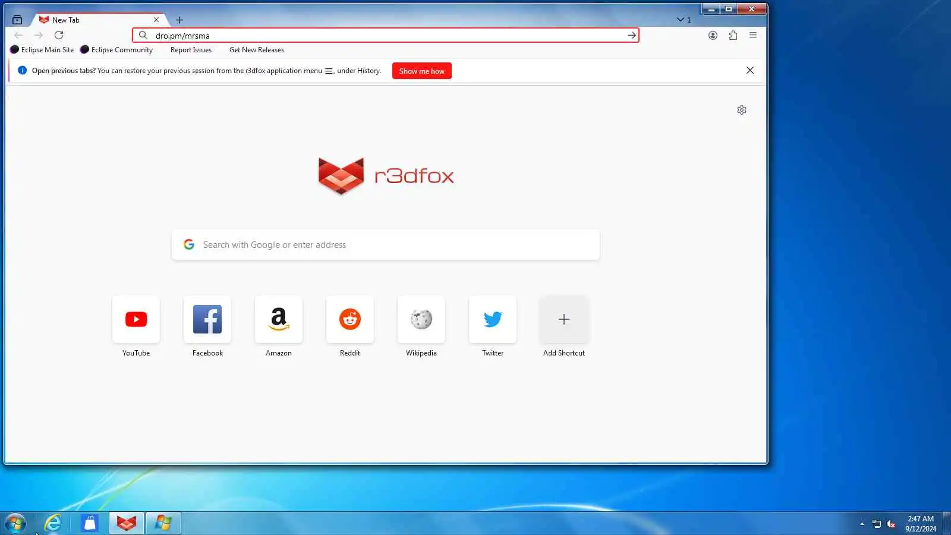Dismiss the restore session notification bar
The height and width of the screenshot is (535, 951).
(750, 70)
